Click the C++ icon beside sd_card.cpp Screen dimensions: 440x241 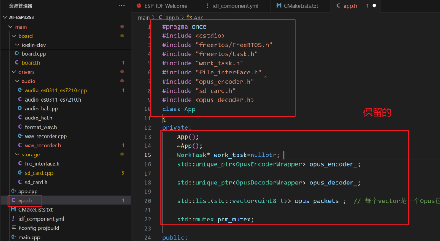pos(20,173)
